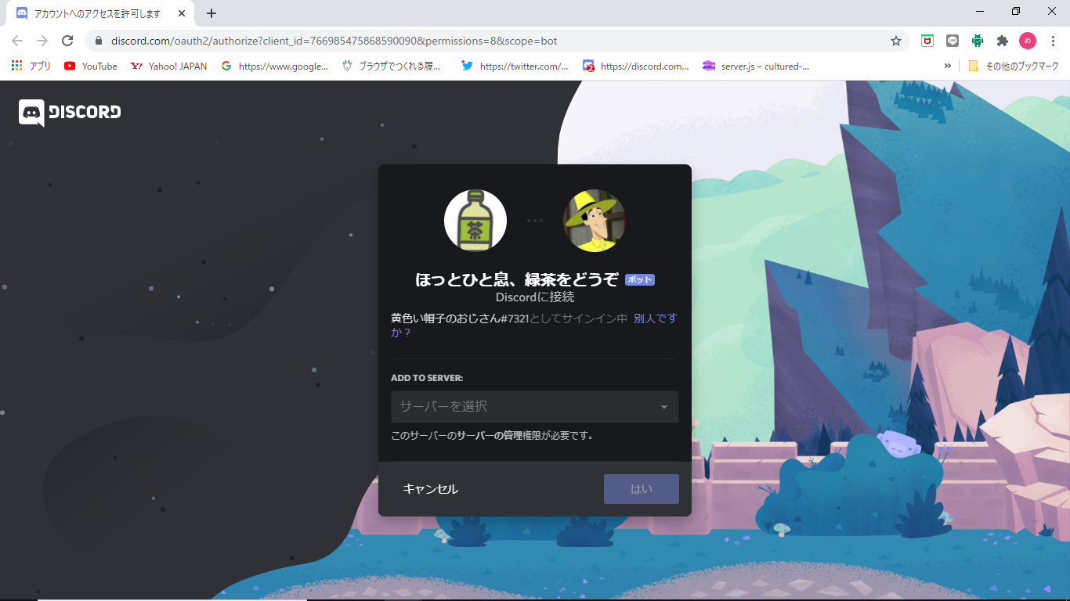Image resolution: width=1070 pixels, height=601 pixels.
Task: Click the キャンセル button
Action: click(430, 489)
